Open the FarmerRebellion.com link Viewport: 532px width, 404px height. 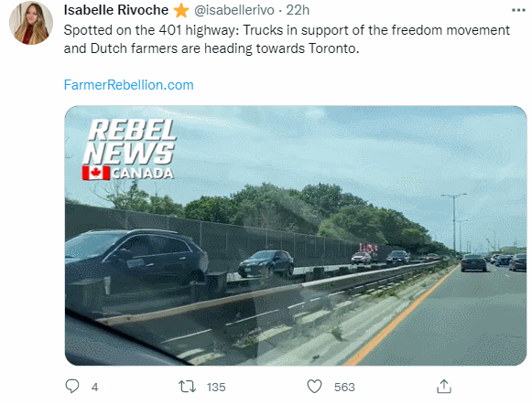pyautogui.click(x=128, y=85)
